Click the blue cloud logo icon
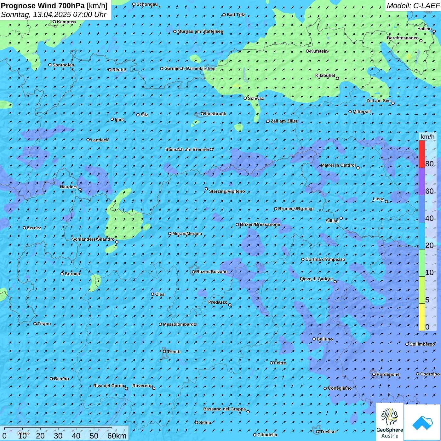The height and width of the screenshot is (441, 441). coord(422,422)
